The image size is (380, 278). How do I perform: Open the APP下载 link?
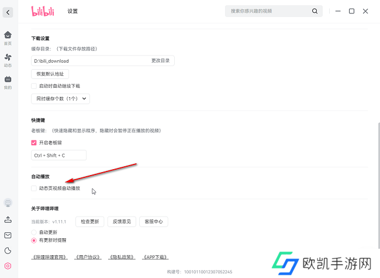pos(155,257)
